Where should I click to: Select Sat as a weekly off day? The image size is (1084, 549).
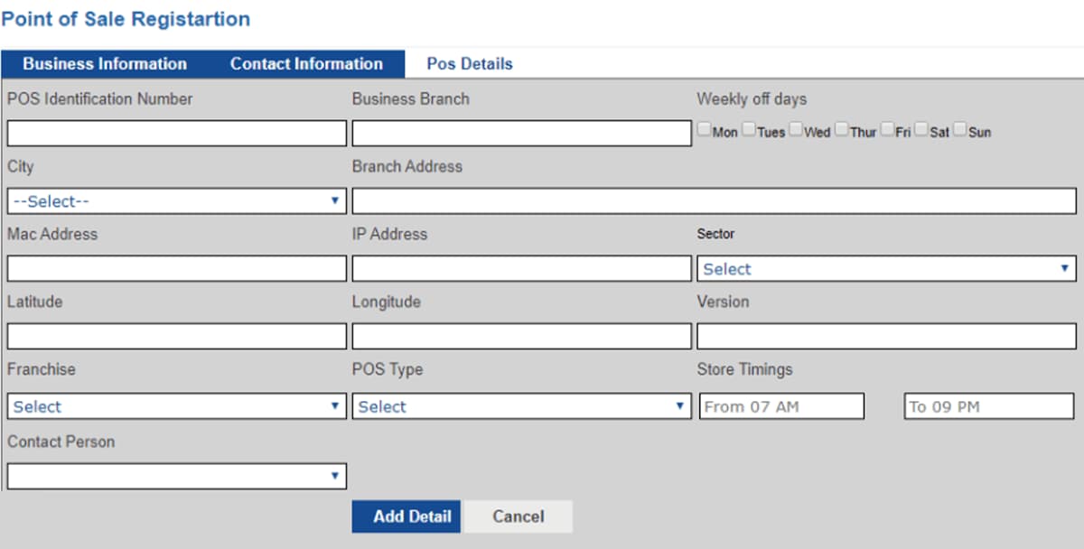click(920, 128)
